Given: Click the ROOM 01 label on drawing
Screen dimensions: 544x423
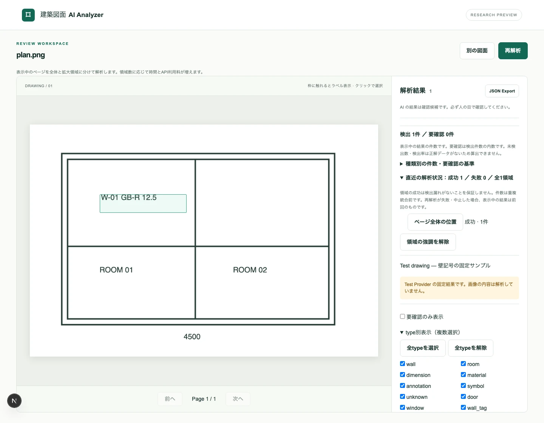Looking at the screenshot, I should click(x=116, y=270).
